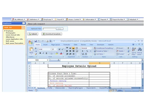Click Browse button for Upload File

point(60,29)
